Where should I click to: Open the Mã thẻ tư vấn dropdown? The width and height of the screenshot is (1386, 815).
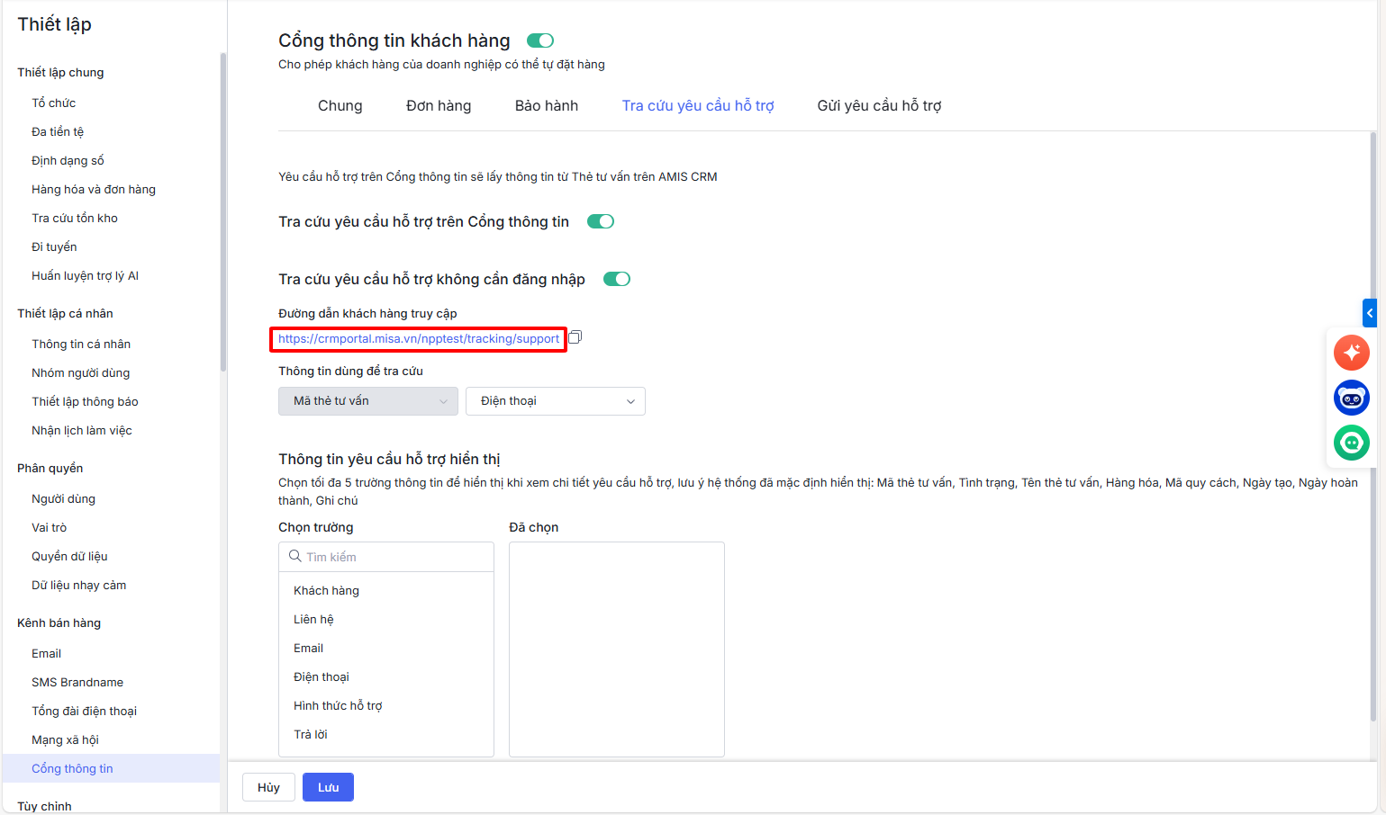point(368,401)
